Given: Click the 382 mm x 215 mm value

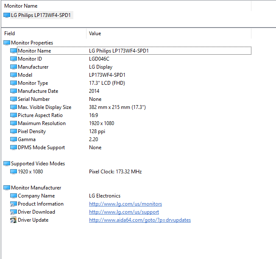Looking at the screenshot, I should coord(117,107).
